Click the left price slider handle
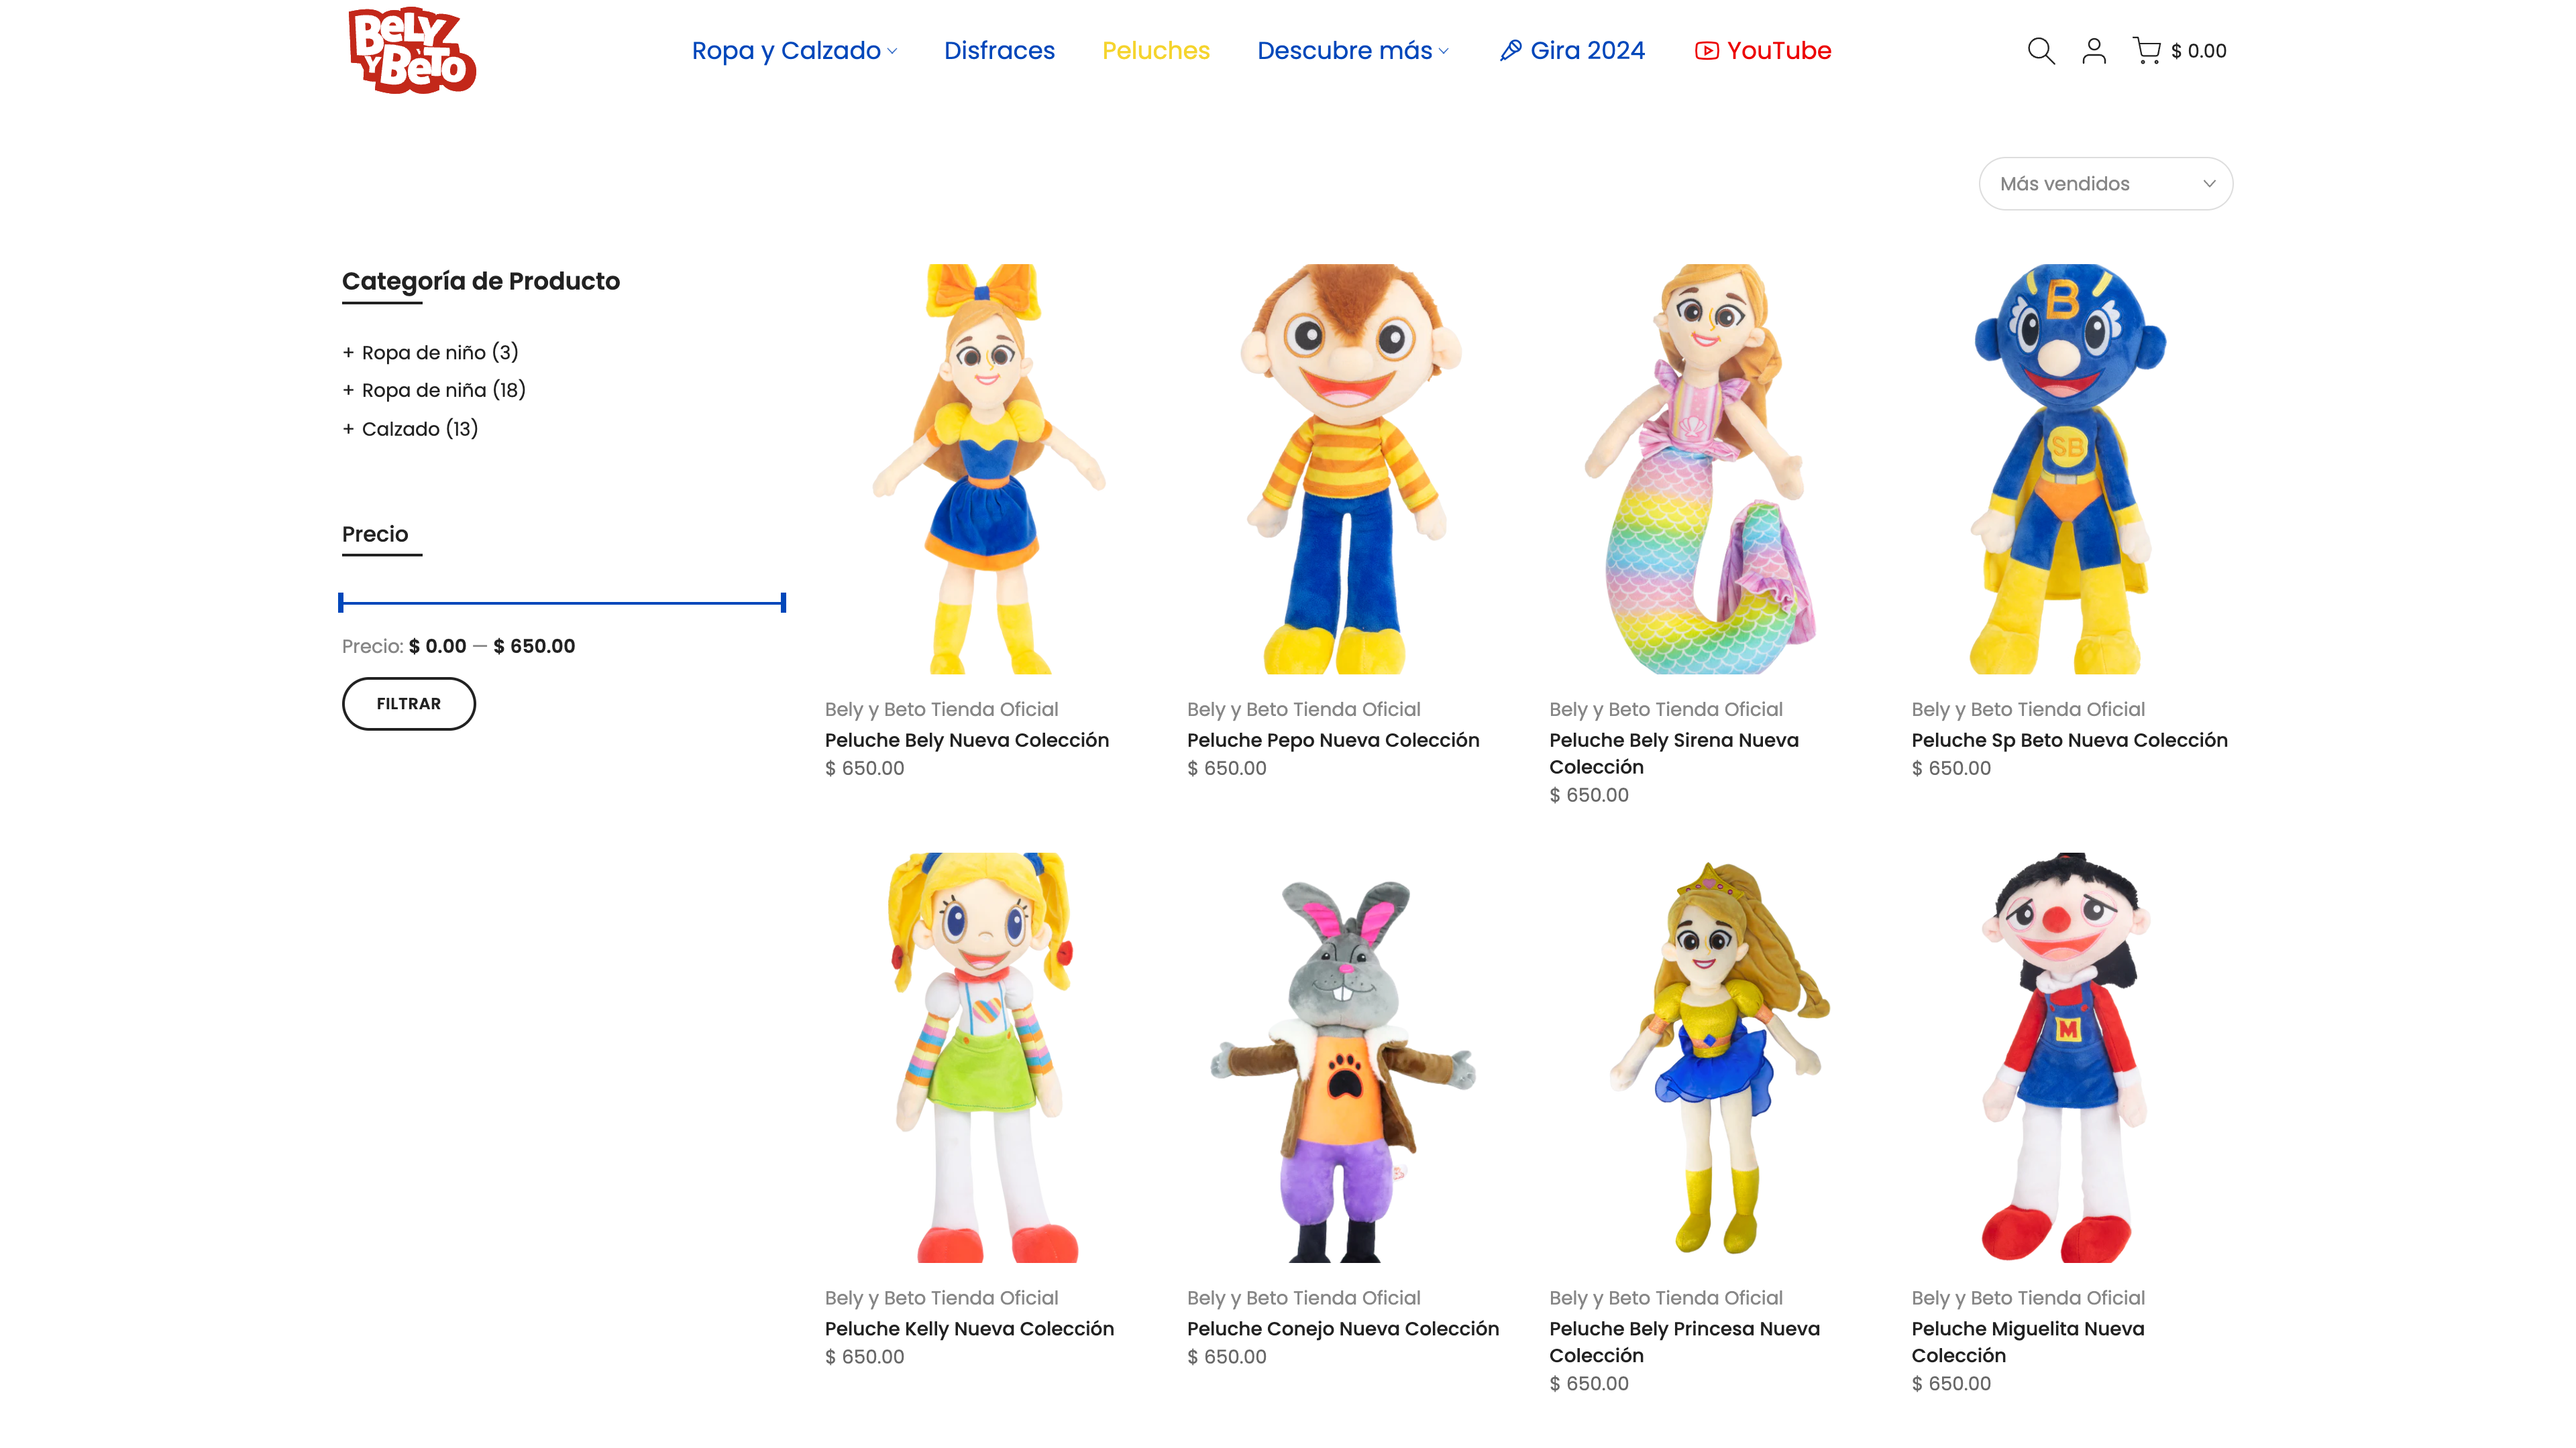The width and height of the screenshot is (2576, 1448). coord(341,603)
